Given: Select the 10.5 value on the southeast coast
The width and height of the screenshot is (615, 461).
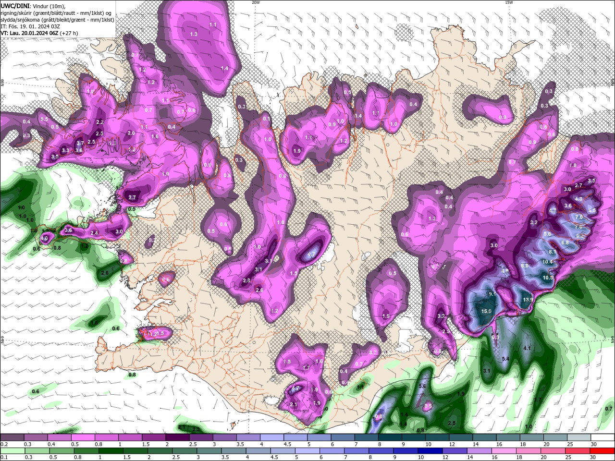Looking at the screenshot, I should pos(548,278).
